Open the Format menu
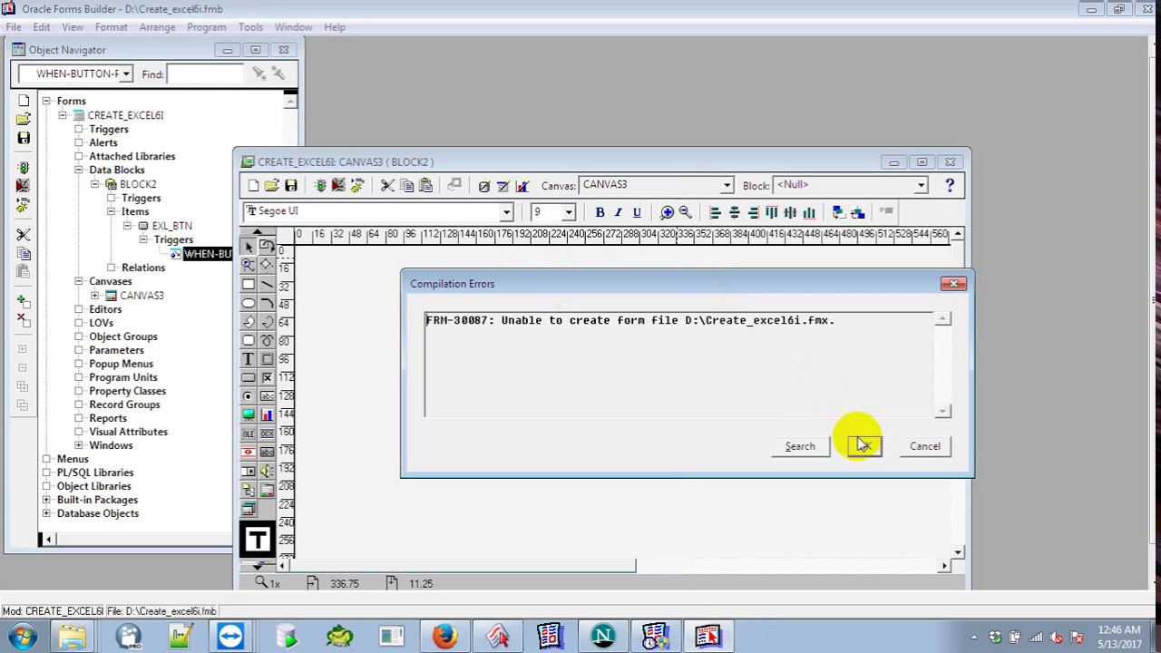This screenshot has width=1161, height=653. tap(111, 27)
